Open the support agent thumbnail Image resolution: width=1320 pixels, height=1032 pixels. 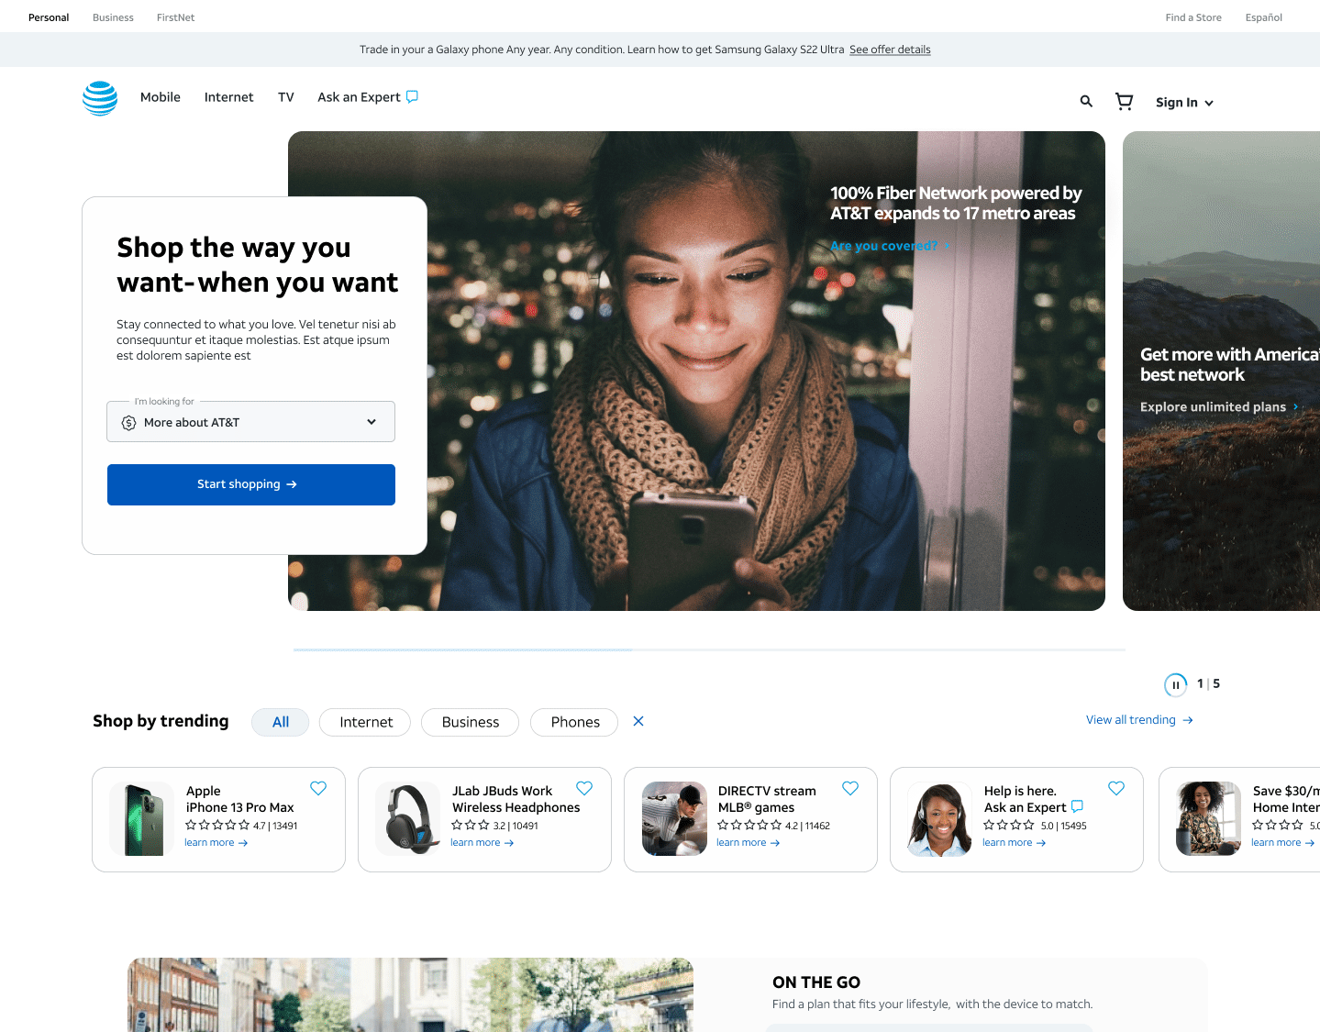[940, 819]
